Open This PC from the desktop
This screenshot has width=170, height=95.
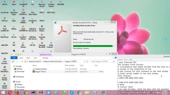5,3
